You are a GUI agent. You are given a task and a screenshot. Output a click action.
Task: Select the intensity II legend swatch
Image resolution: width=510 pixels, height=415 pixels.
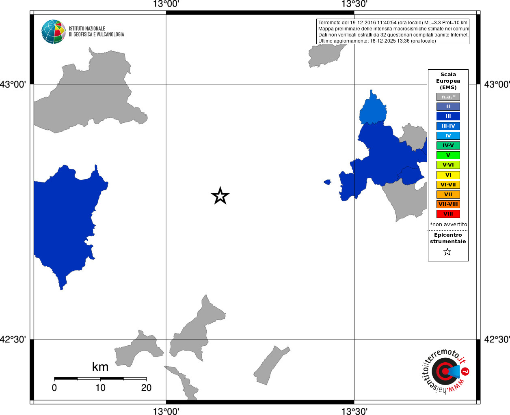click(x=448, y=107)
